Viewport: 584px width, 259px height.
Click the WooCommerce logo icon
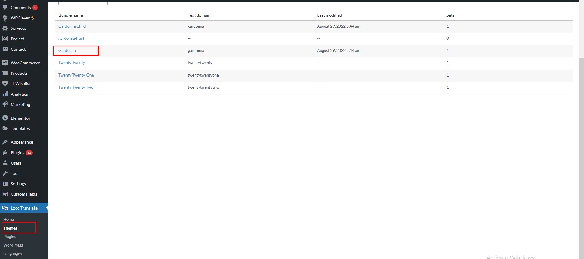5,63
